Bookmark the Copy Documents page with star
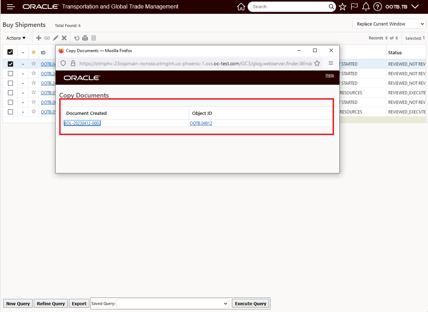Screen dimensions: 428x312 [x=317, y=63]
